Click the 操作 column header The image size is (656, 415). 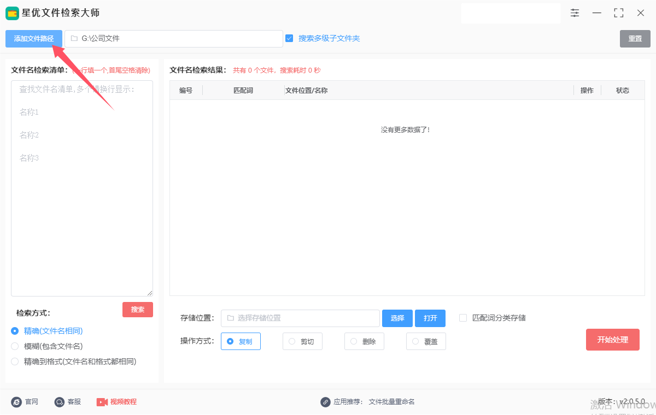pos(587,91)
